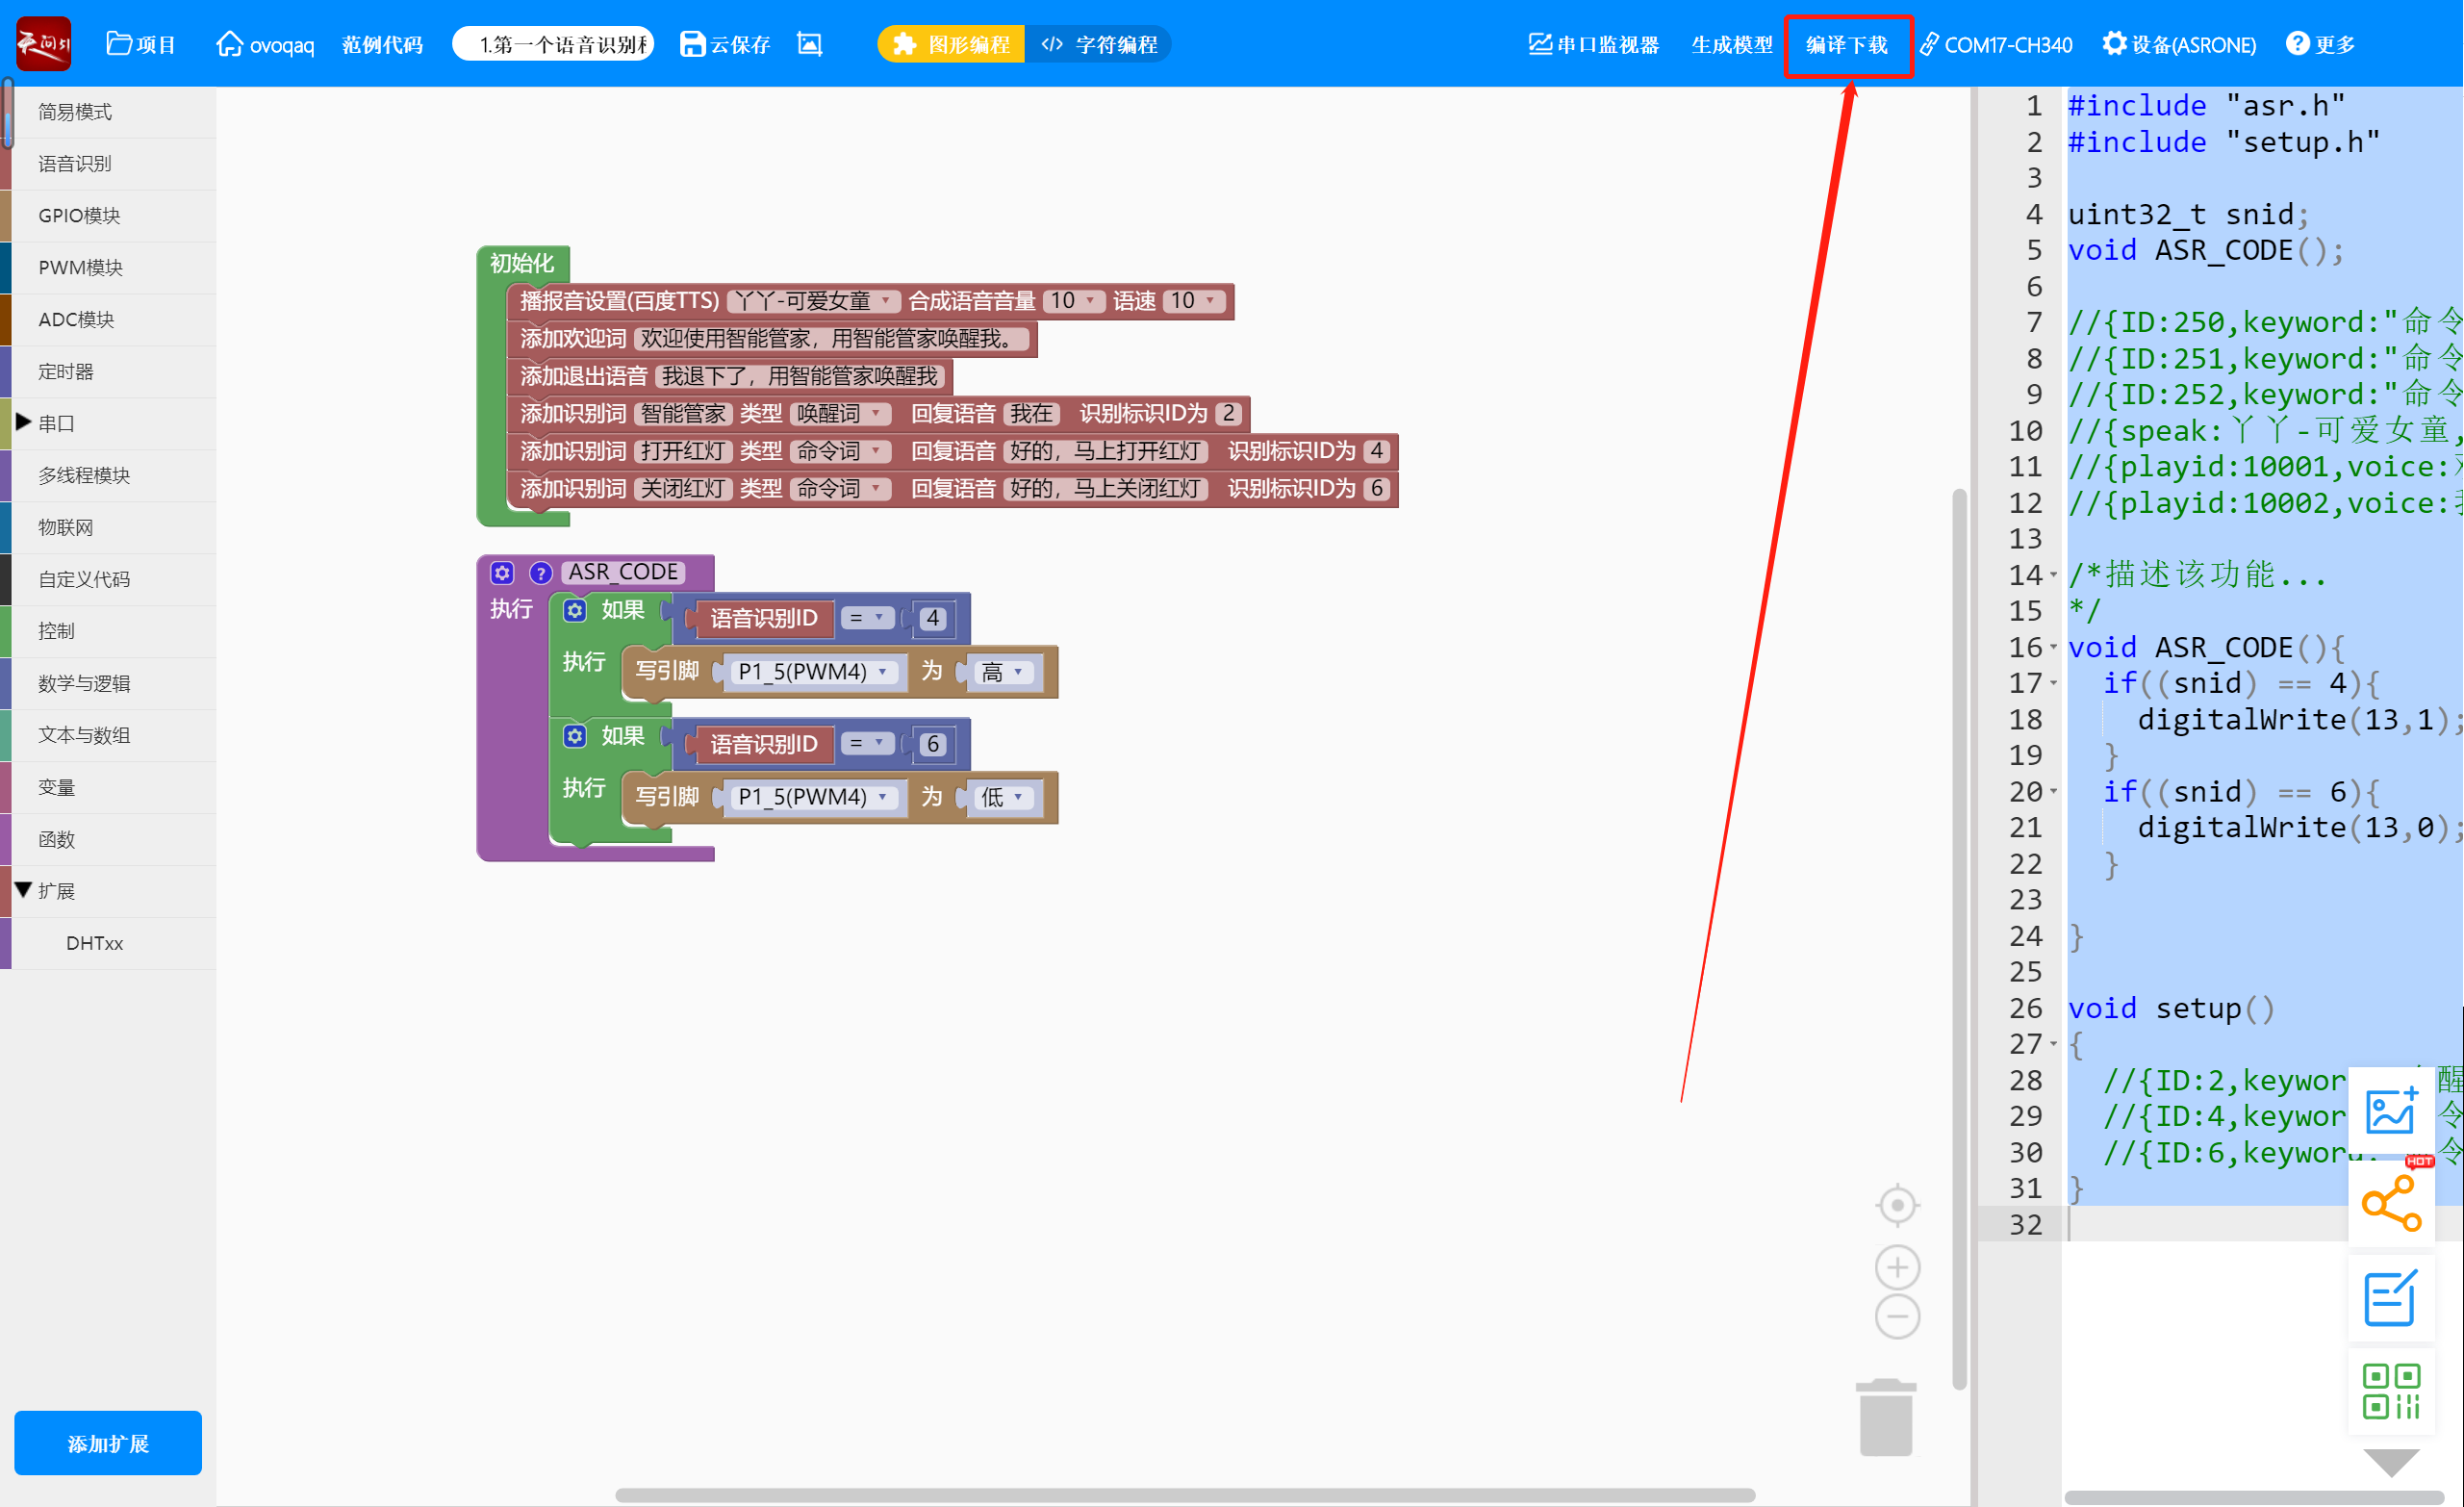Open 自定义代码 category

[108, 580]
